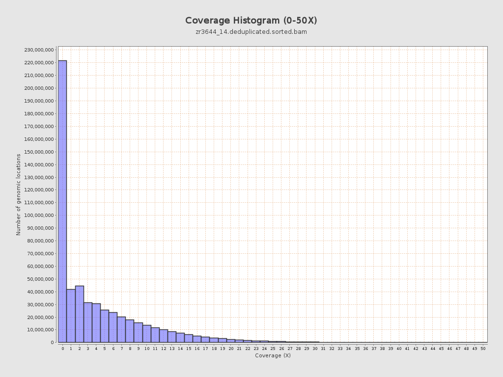Click the y-axis label "100,000,000"
503x377 pixels.
39,215
